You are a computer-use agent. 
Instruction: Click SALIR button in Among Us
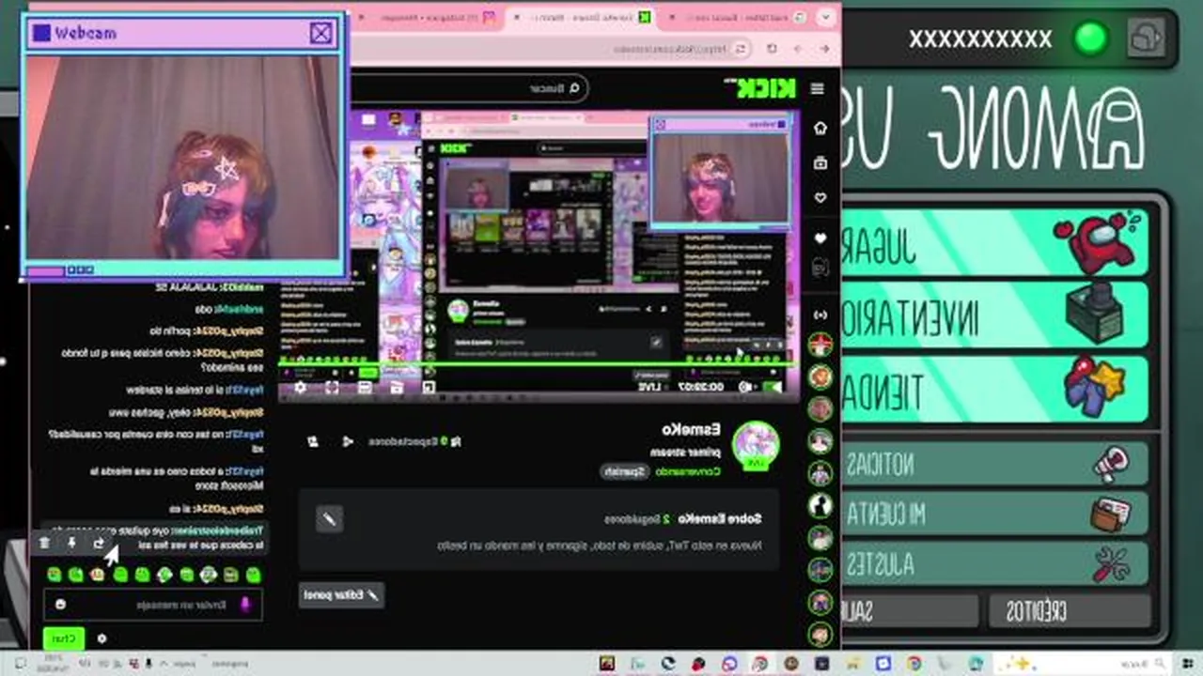click(x=912, y=612)
